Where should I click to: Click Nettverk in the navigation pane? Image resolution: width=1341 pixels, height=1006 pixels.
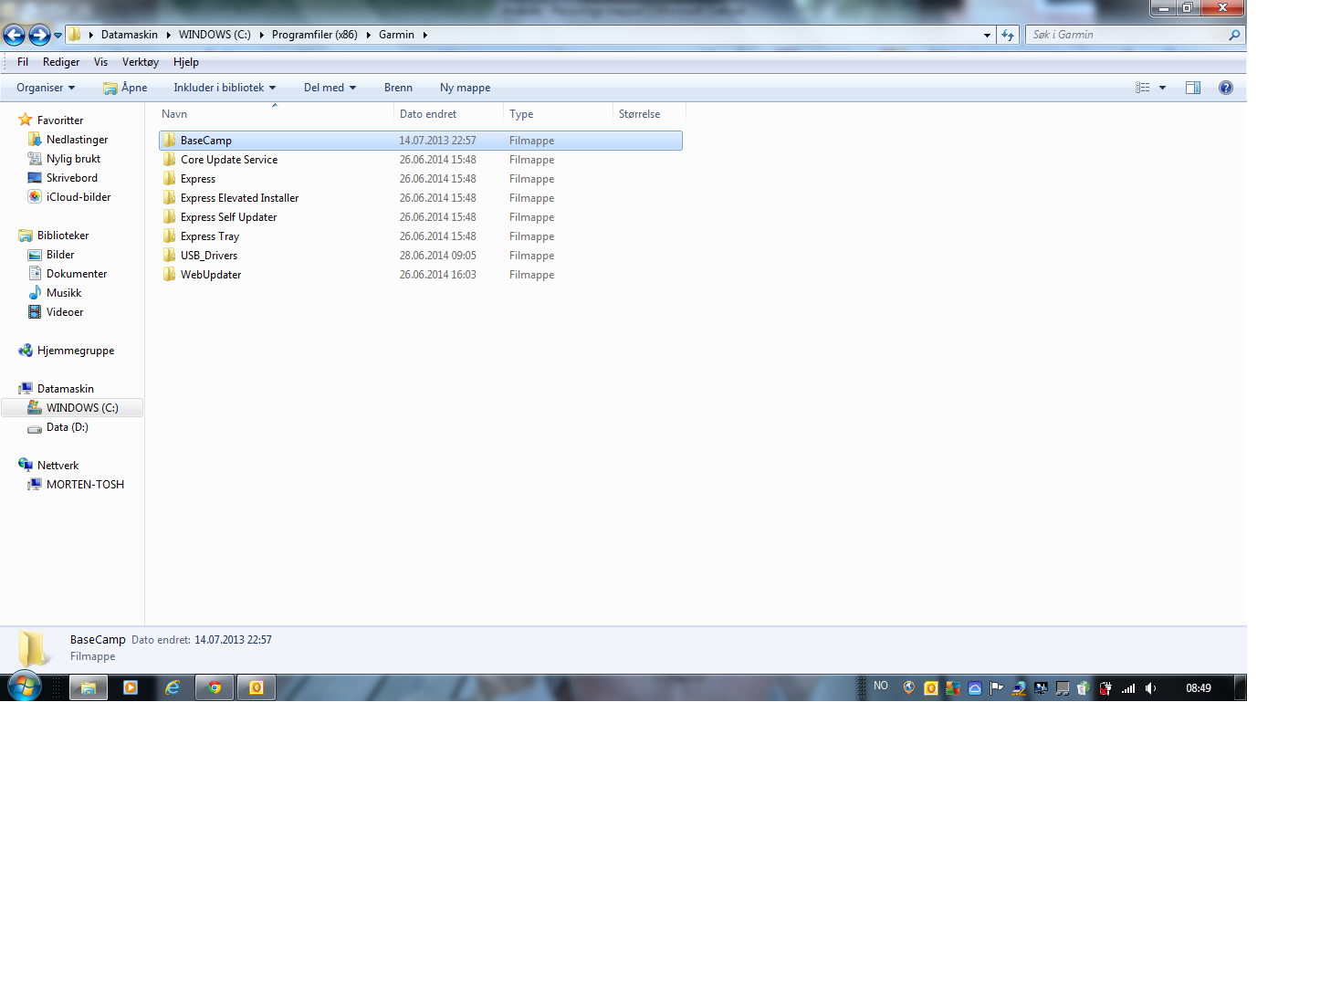pos(58,466)
